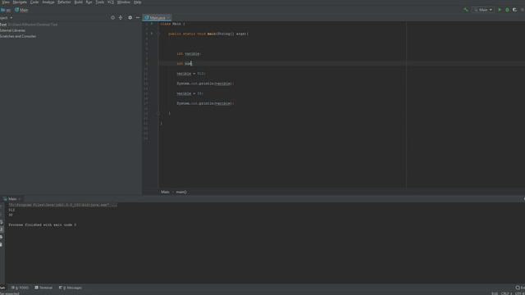Screen dimensions: 525x295
Task: Open the Code menu
Action: pos(34,2)
